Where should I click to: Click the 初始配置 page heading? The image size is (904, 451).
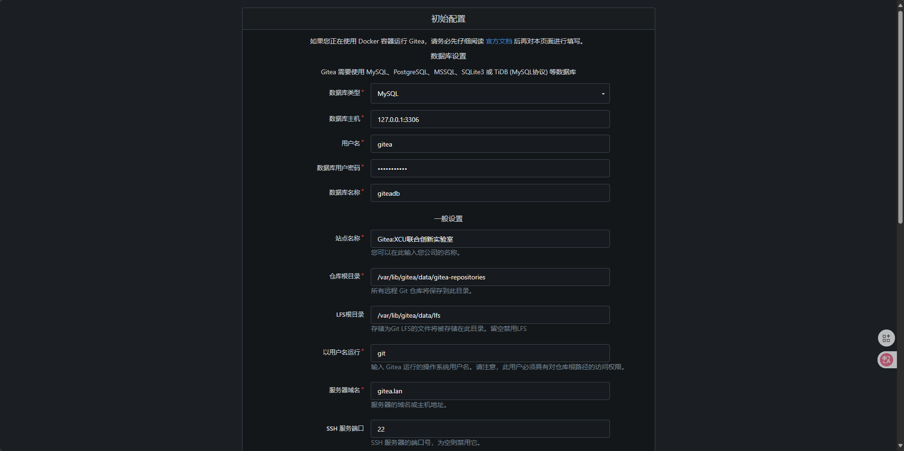pyautogui.click(x=448, y=19)
